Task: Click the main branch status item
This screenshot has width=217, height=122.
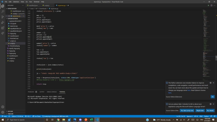Action: (4, 116)
